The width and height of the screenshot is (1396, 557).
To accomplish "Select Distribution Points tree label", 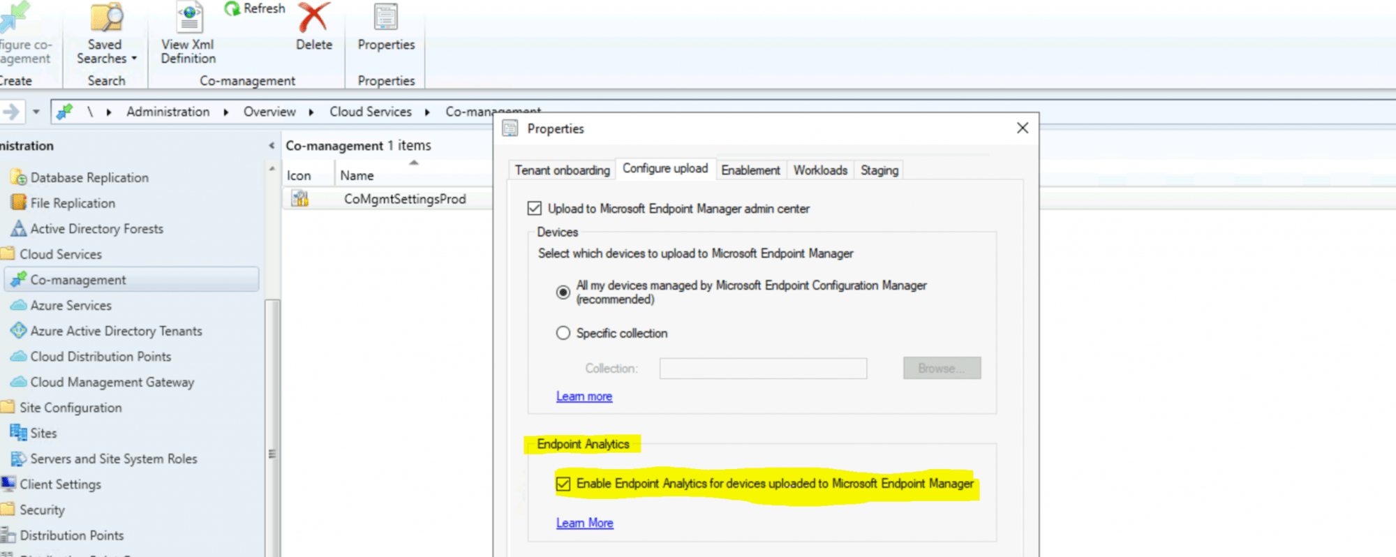I will click(x=72, y=535).
